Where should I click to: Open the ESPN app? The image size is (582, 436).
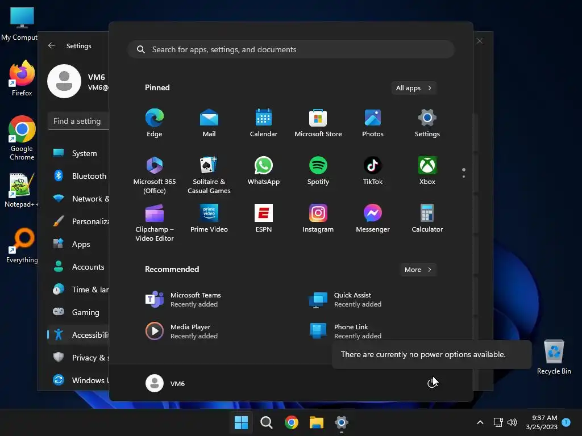coord(264,219)
